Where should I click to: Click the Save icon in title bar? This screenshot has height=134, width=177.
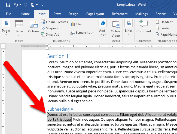(8, 5)
